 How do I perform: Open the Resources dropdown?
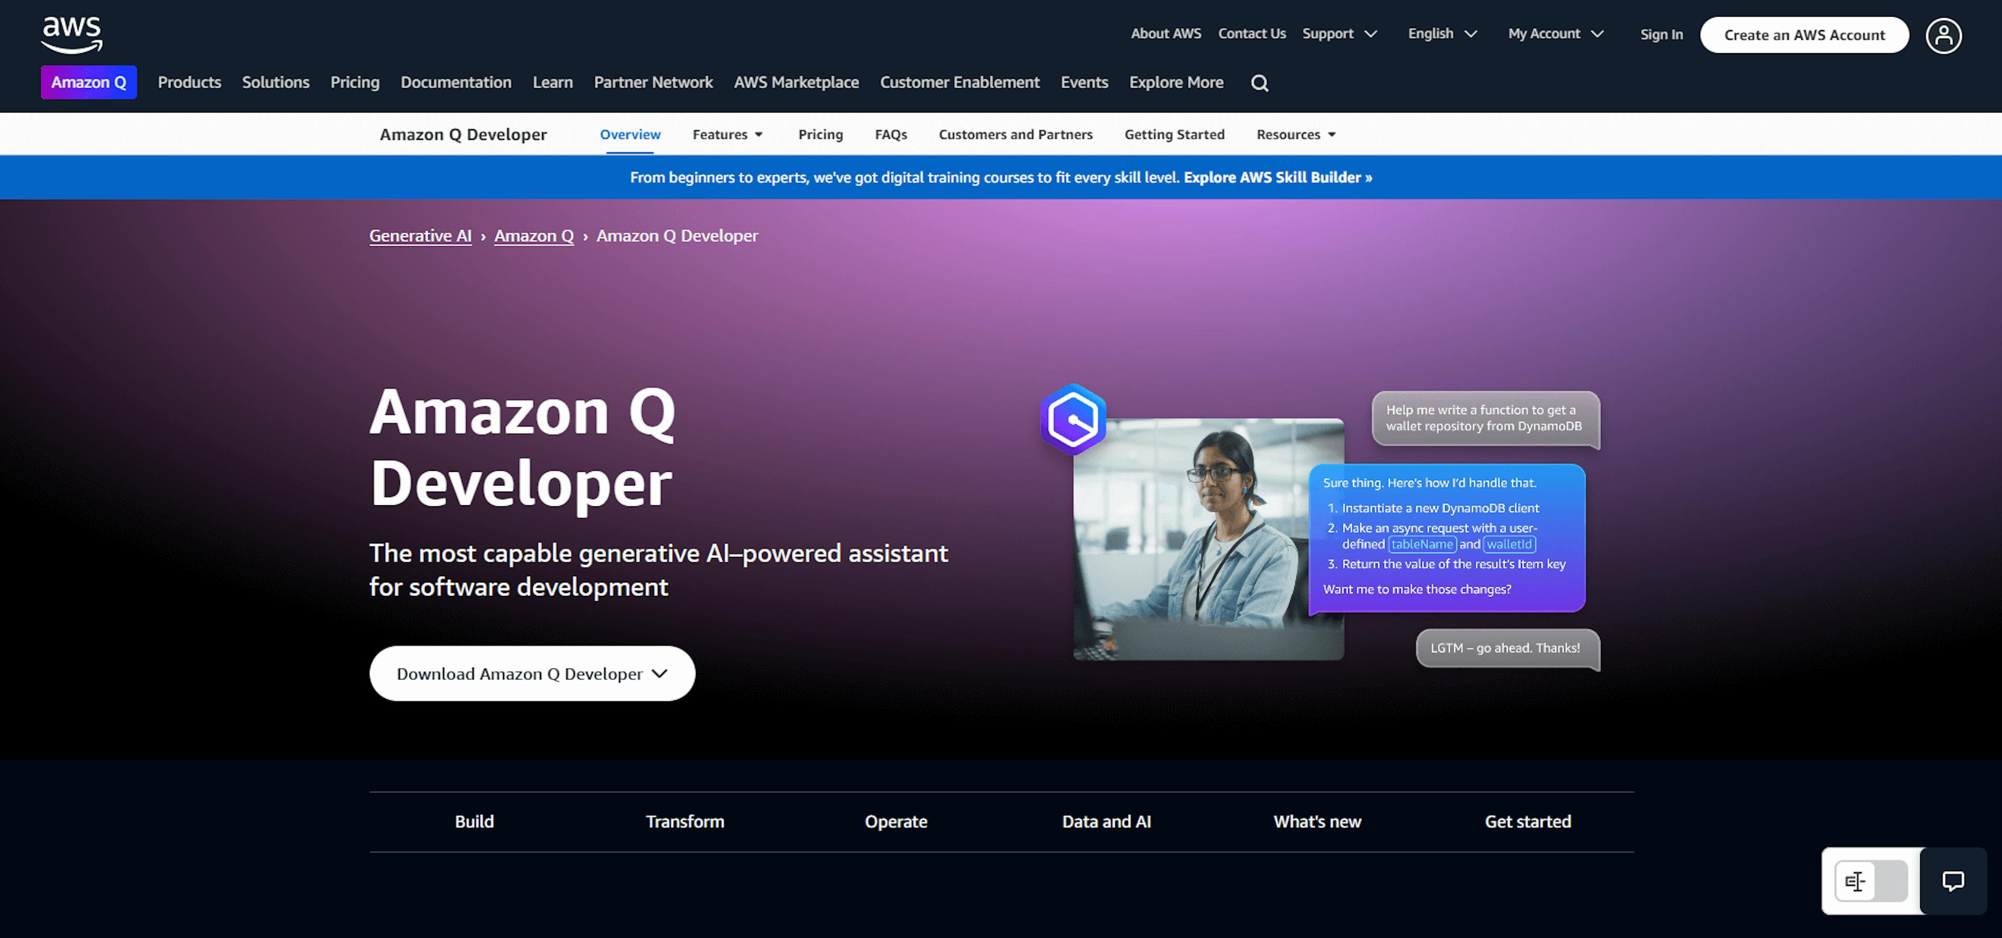point(1296,135)
